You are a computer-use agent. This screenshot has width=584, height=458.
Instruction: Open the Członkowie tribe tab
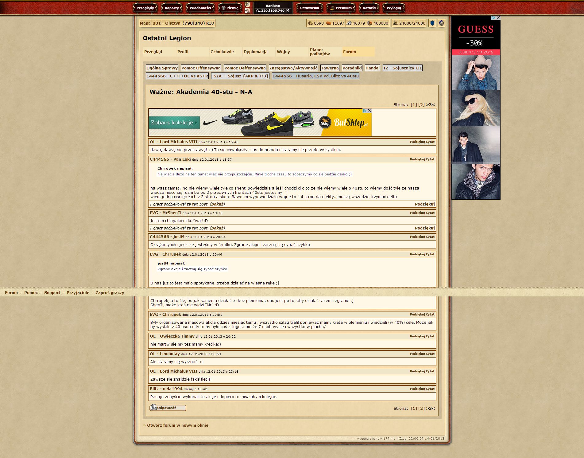222,52
